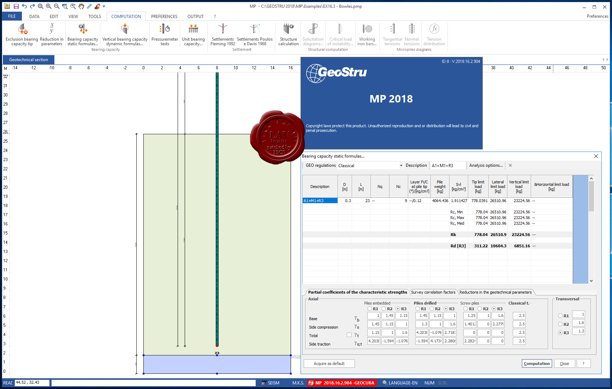
Task: Switch to the TOOLS ribbon tab
Action: 95,16
